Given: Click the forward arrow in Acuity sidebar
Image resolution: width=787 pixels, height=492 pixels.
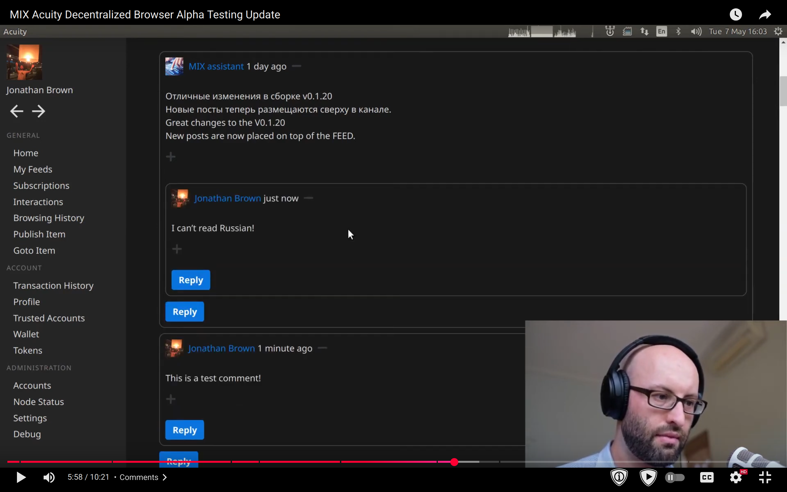Looking at the screenshot, I should pyautogui.click(x=39, y=111).
